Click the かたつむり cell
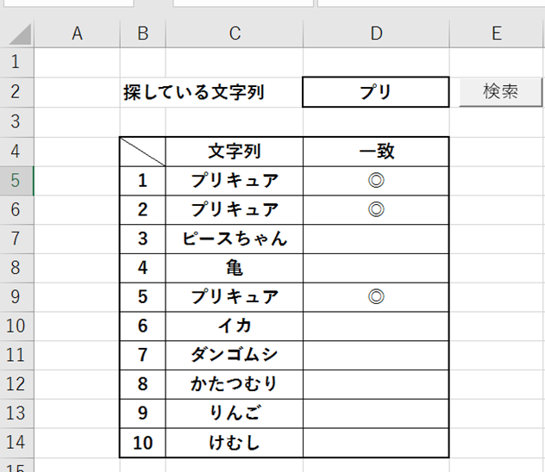Image resolution: width=545 pixels, height=472 pixels. pyautogui.click(x=235, y=384)
